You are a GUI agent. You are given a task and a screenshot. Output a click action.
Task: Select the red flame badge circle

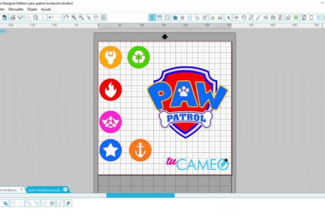pos(110,90)
